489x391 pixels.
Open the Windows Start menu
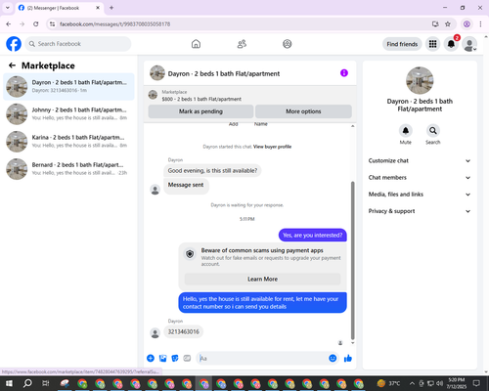pos(9,383)
